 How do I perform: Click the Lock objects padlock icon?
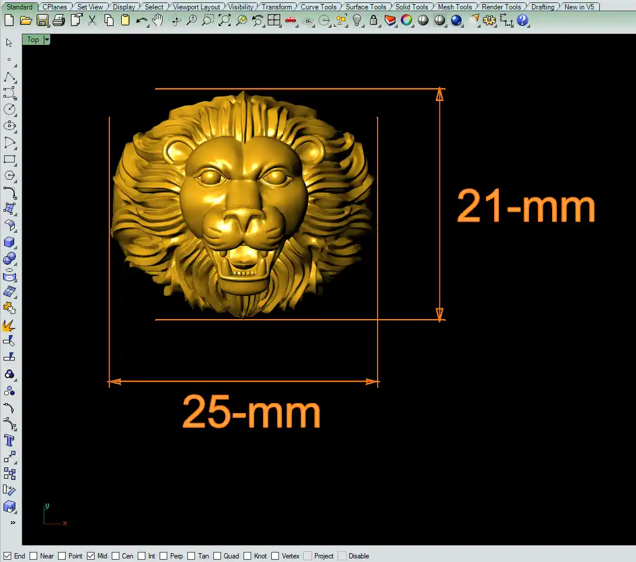pos(374,20)
